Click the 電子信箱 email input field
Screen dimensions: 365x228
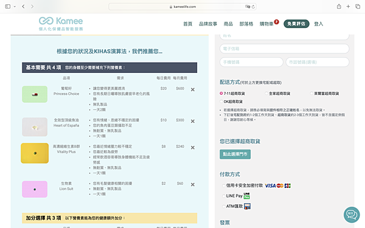click(285, 49)
